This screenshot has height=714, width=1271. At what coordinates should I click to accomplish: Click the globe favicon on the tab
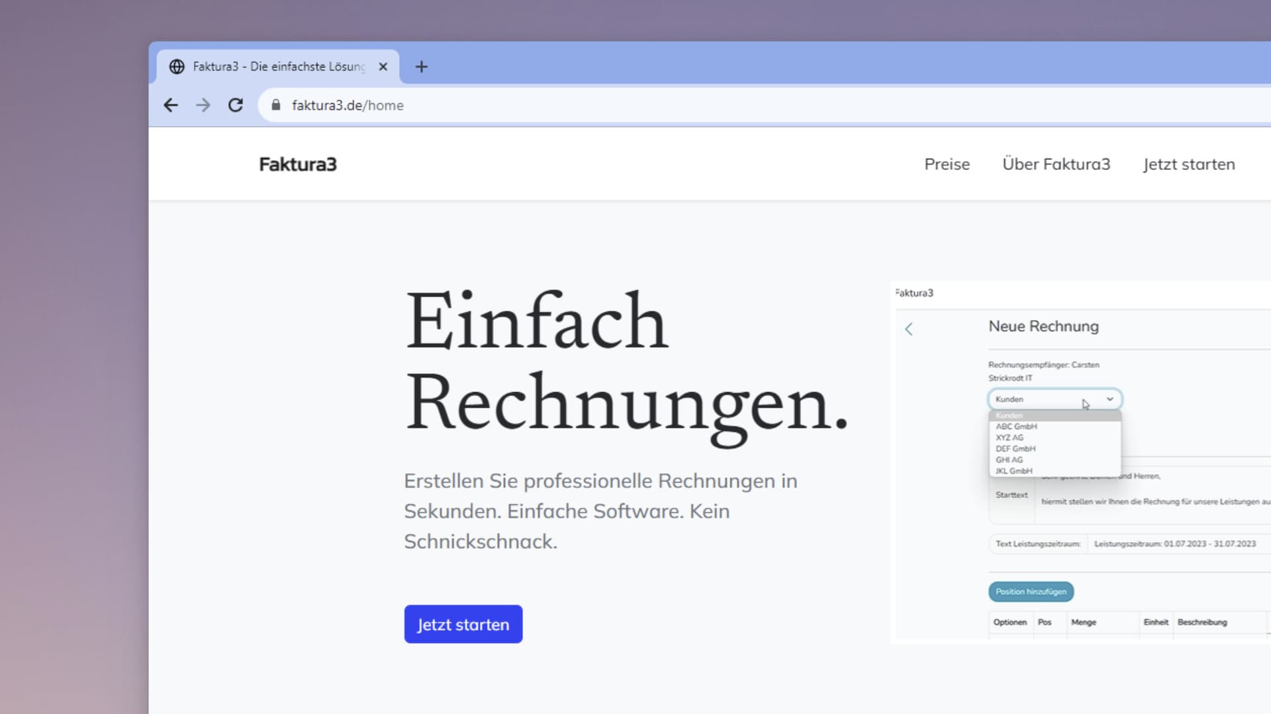177,67
